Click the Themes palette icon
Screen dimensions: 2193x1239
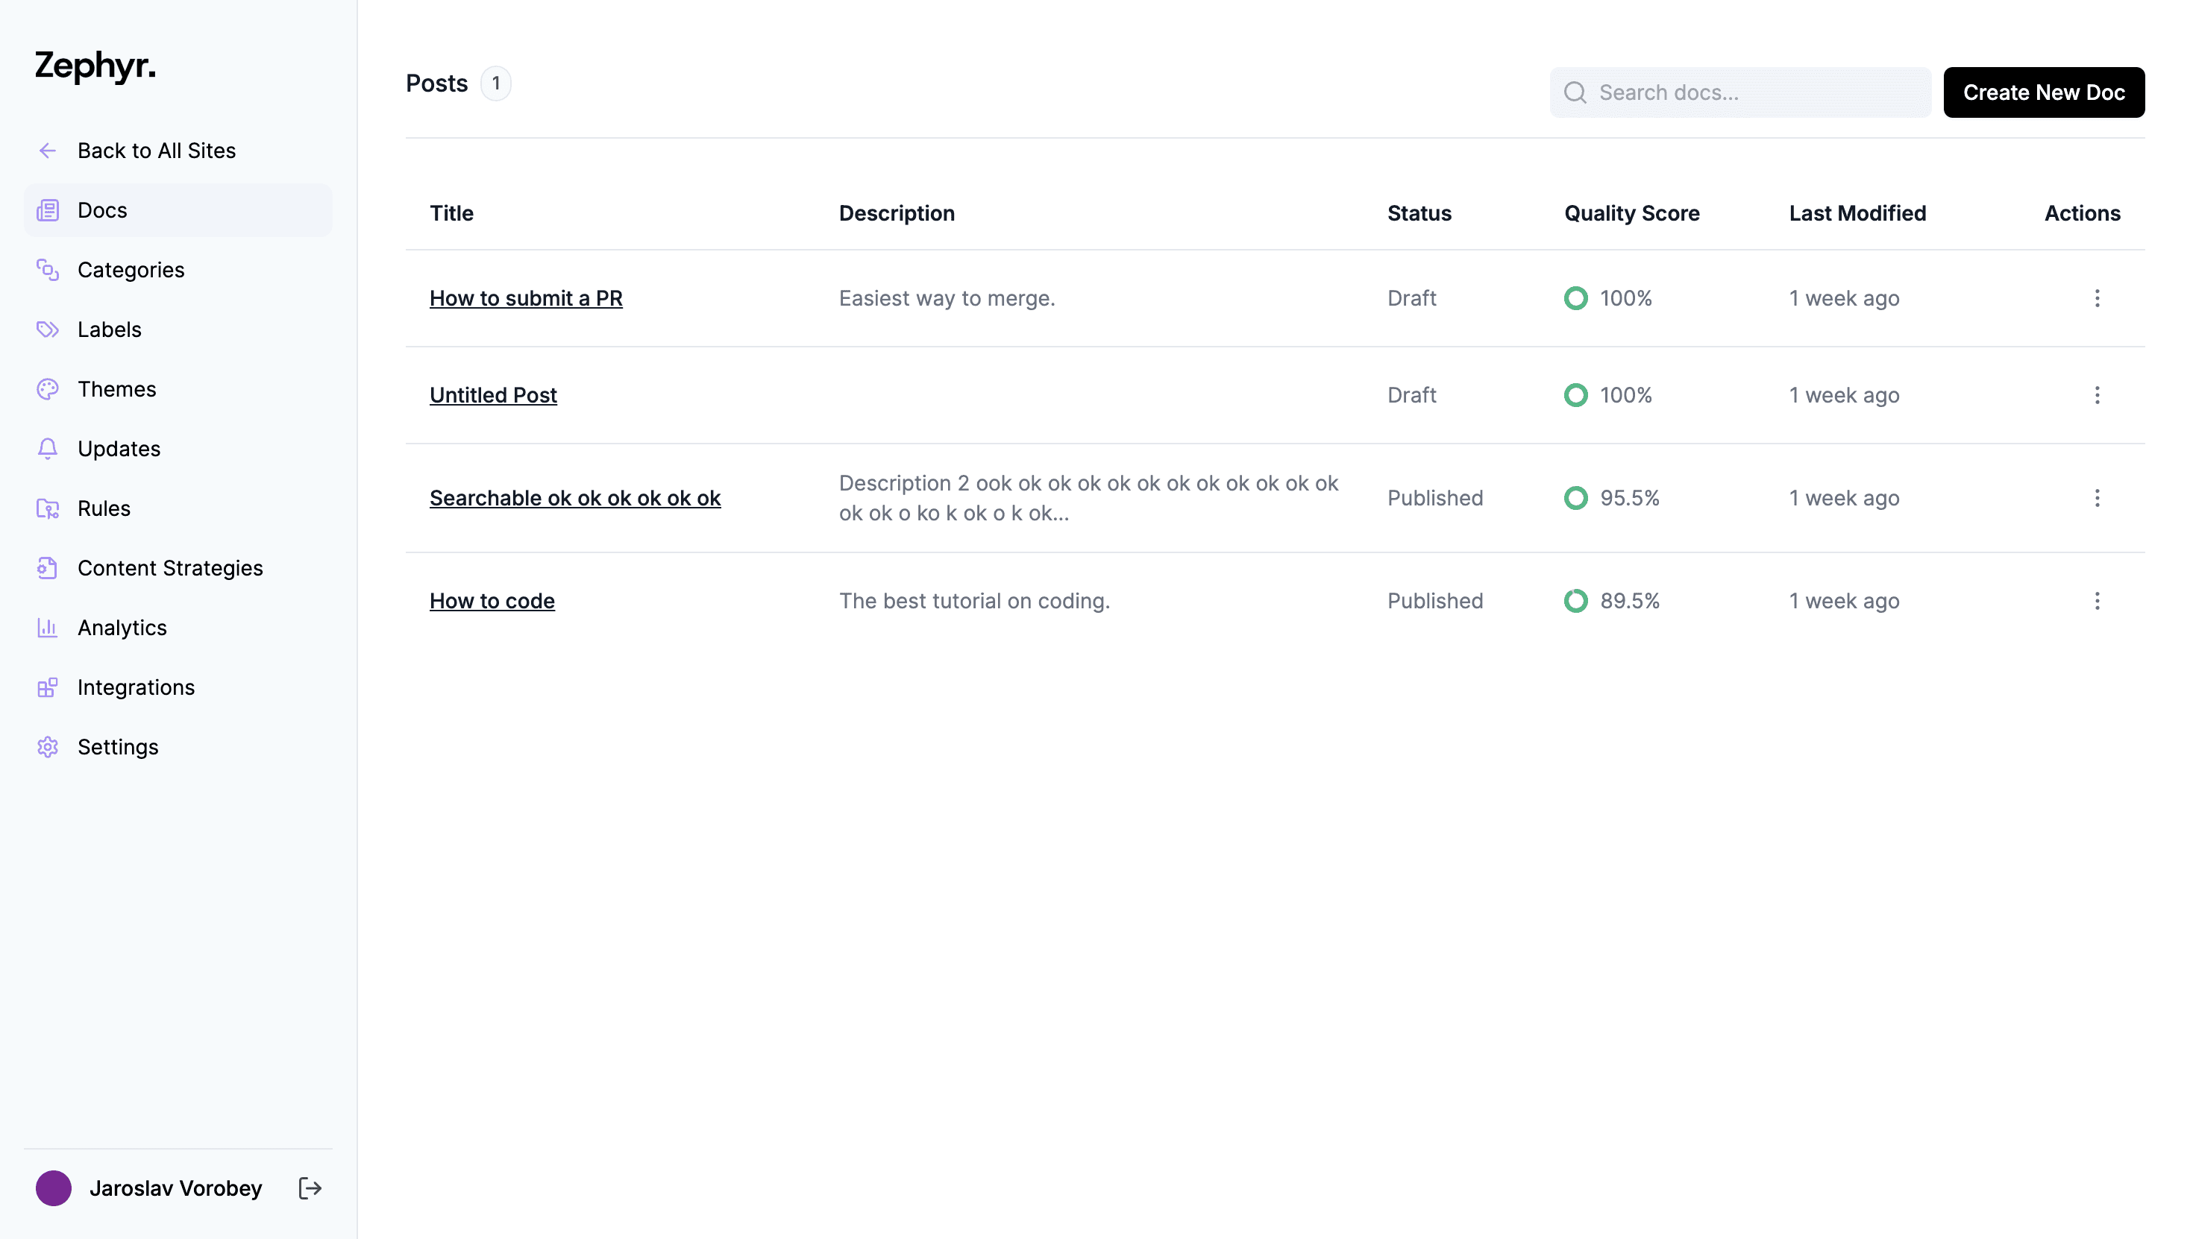click(x=48, y=389)
